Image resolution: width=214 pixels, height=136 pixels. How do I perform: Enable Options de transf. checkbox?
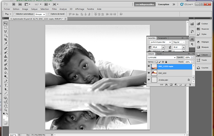point(49,14)
